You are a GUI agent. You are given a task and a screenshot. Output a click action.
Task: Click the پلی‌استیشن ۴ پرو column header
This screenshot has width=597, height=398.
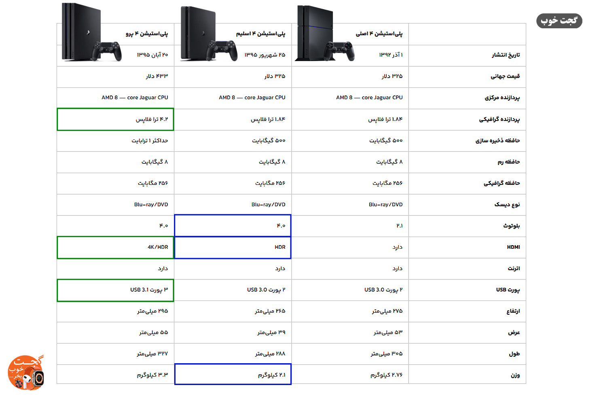tap(147, 34)
